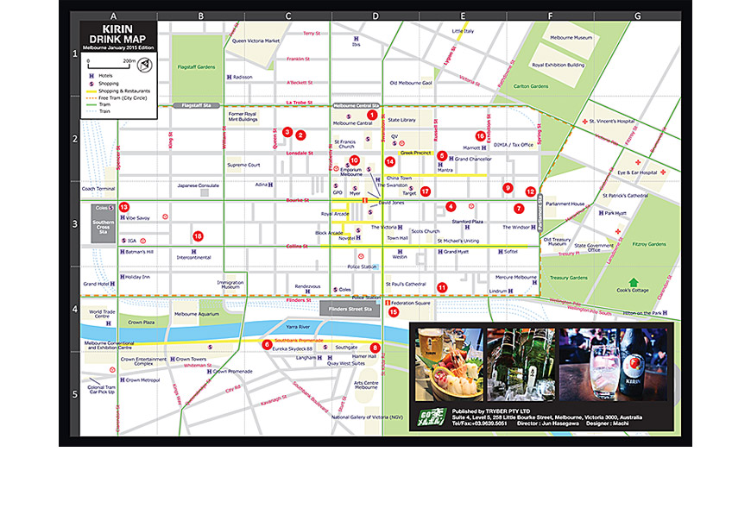Select the Arts Centre Melbourne label
This screenshot has height=508, width=751.
[366, 385]
